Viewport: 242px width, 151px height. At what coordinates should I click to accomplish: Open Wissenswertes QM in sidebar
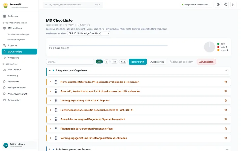coord(19,94)
